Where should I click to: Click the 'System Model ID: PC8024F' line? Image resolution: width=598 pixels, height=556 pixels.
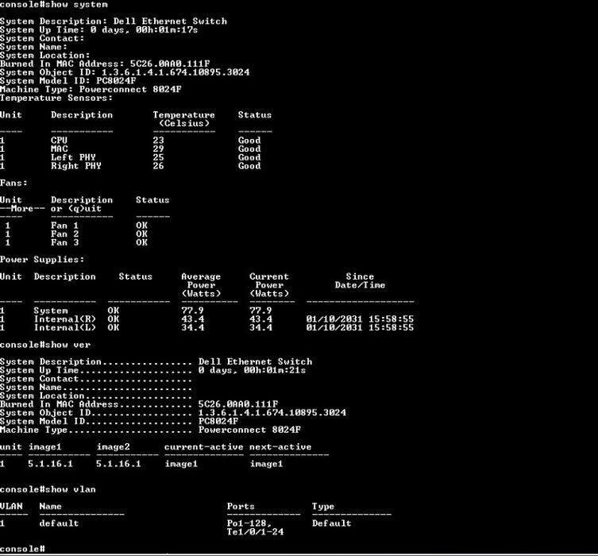(x=68, y=81)
